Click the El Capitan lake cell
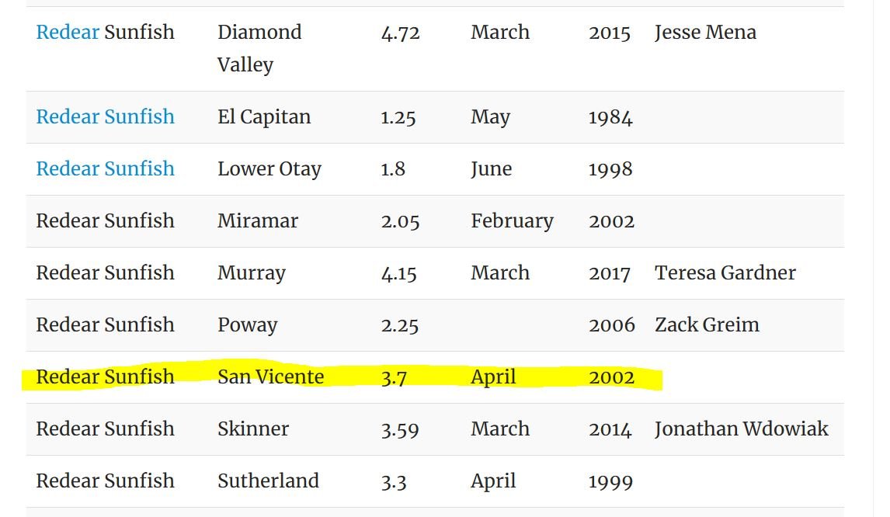 (263, 117)
